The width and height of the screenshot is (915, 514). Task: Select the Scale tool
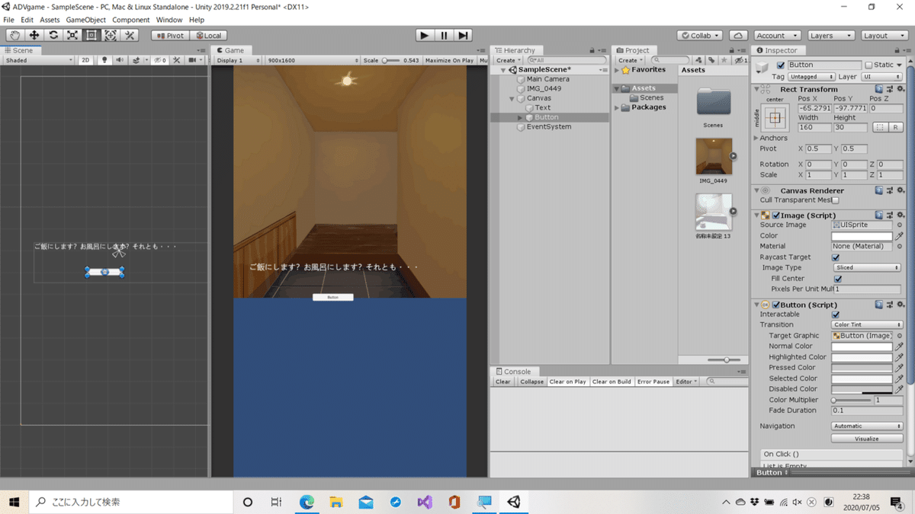pos(72,35)
